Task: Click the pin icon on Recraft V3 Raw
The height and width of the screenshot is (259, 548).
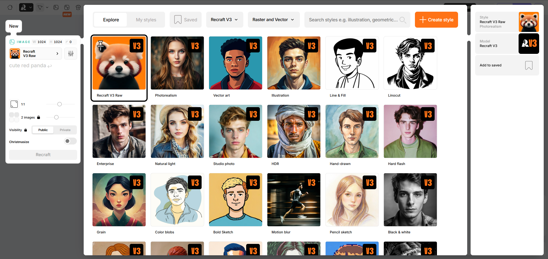Action: point(101,46)
